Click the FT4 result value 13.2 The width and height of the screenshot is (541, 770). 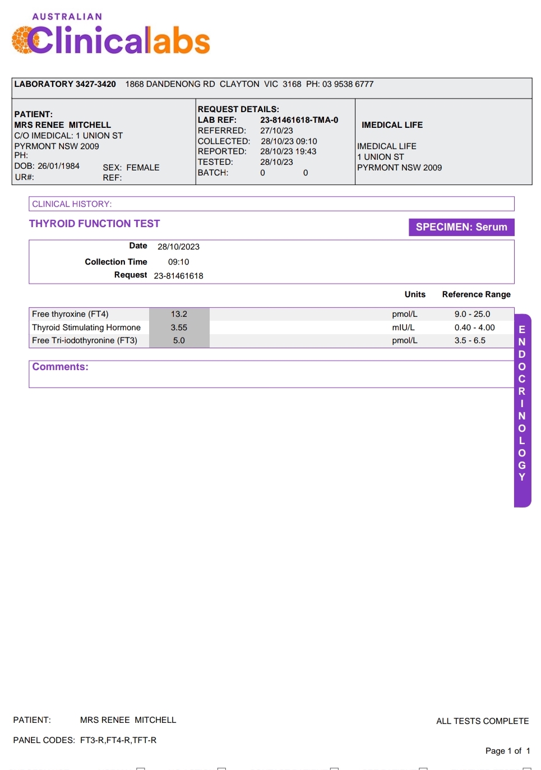[x=179, y=314]
